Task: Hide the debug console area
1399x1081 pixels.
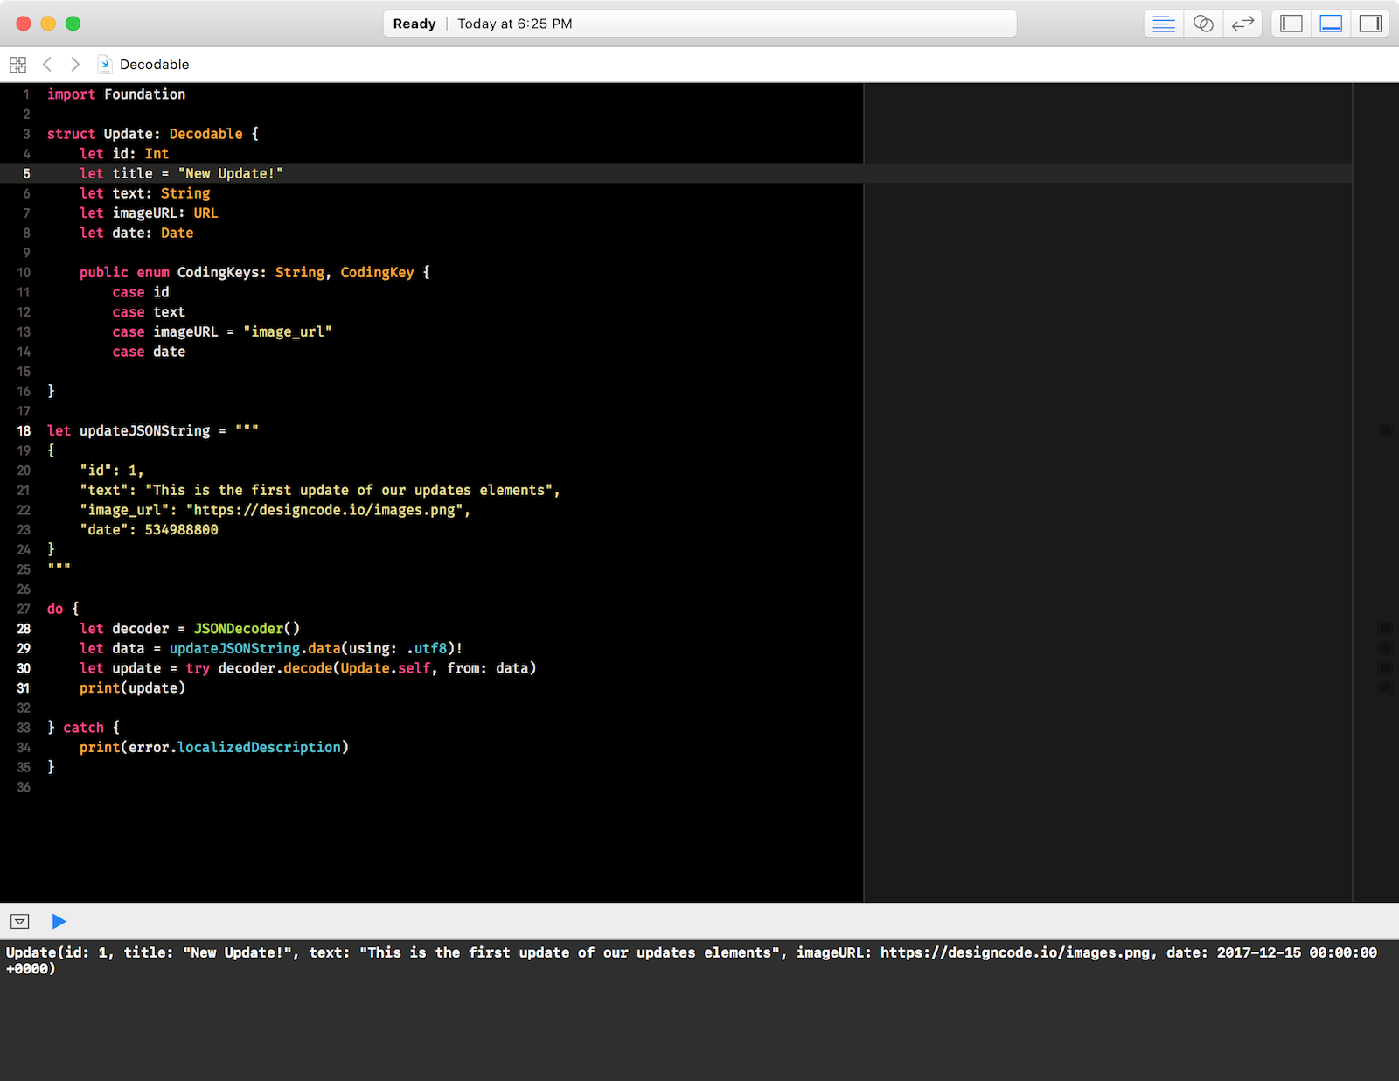Action: pyautogui.click(x=20, y=922)
